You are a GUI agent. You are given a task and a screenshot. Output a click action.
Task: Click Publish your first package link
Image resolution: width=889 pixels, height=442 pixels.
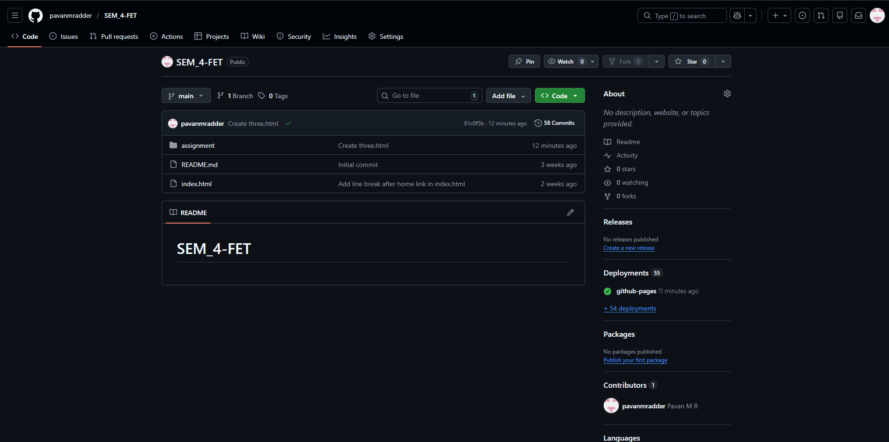(635, 360)
